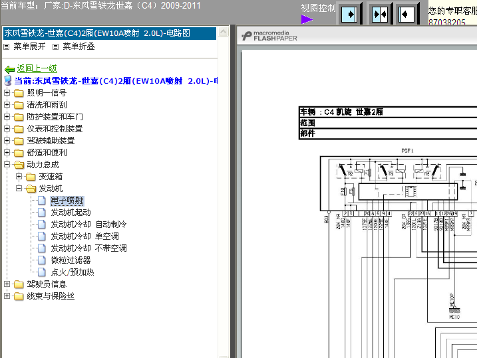
Task: Click the highlighted title 东风雪铁龙-世嘉(C4)2厢 电路图
Action: point(110,33)
